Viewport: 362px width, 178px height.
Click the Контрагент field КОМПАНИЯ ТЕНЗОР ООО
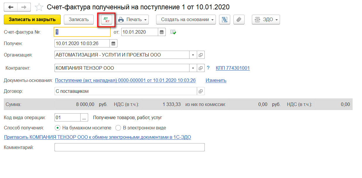(122, 68)
